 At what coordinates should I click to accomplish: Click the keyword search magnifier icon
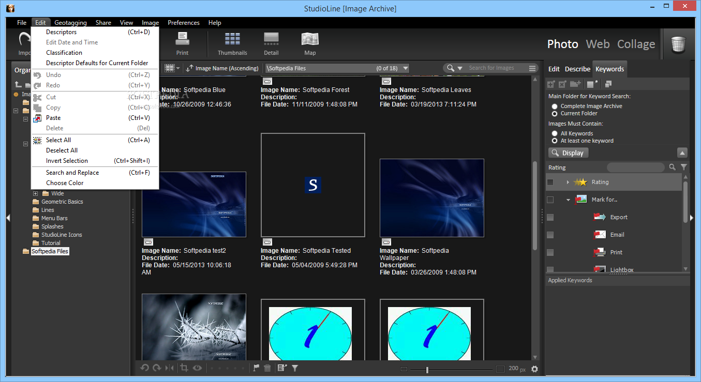673,167
